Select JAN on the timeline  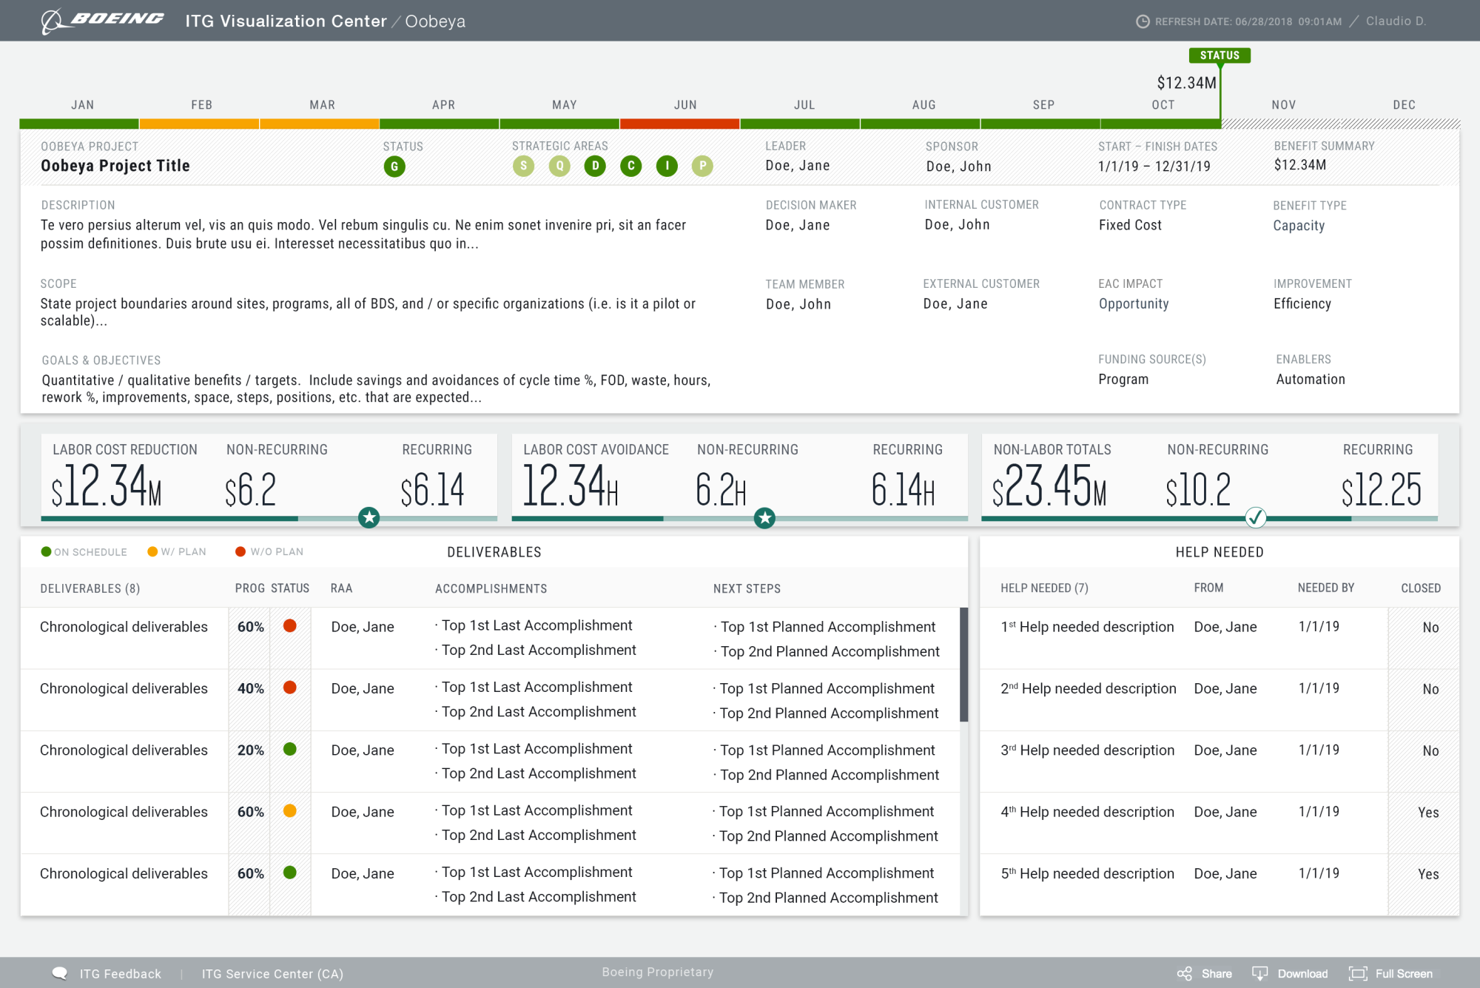(82, 105)
